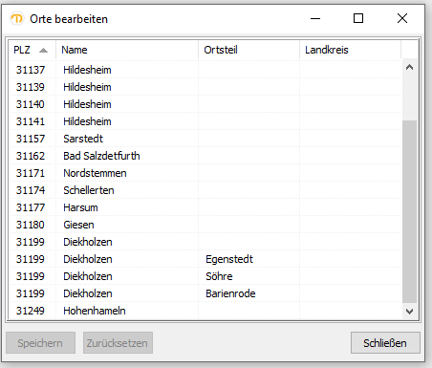Image resolution: width=432 pixels, height=368 pixels.
Task: Click the Schließen button
Action: 385,343
